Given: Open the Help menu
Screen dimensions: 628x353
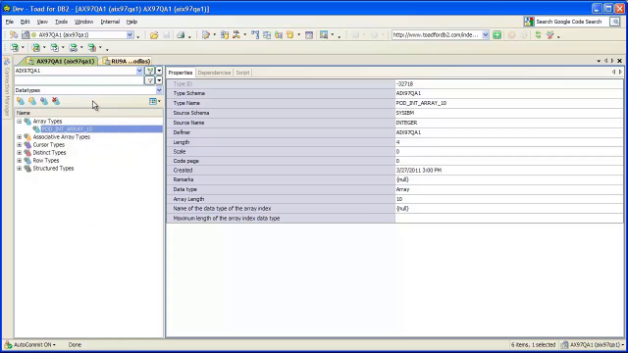Looking at the screenshot, I should (x=131, y=22).
